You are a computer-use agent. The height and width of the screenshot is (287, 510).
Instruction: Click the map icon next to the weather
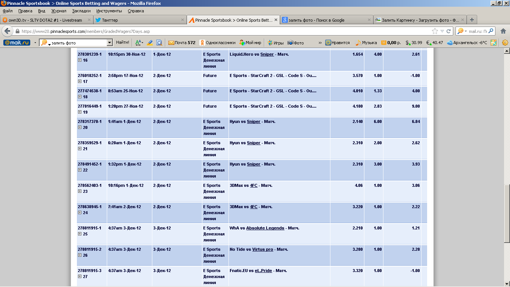point(494,43)
